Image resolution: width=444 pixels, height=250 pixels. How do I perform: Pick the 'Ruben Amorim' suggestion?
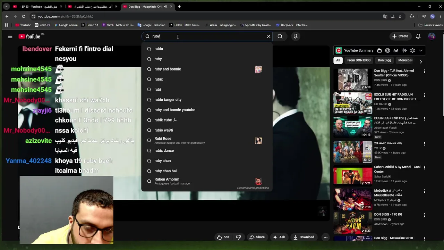click(x=207, y=181)
